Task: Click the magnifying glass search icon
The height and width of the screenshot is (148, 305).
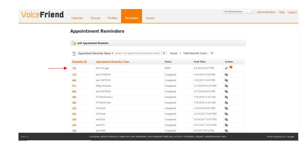Action: coord(74,53)
